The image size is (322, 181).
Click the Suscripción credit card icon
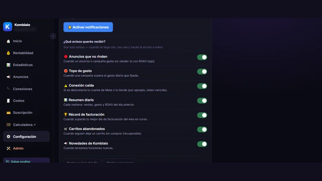8,113
